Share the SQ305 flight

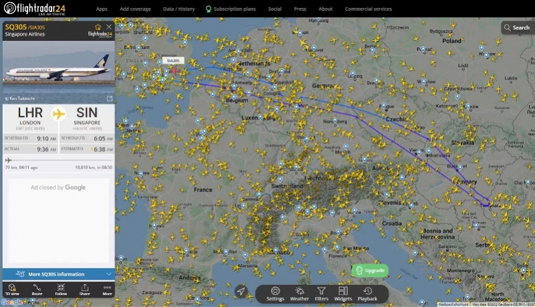click(85, 289)
